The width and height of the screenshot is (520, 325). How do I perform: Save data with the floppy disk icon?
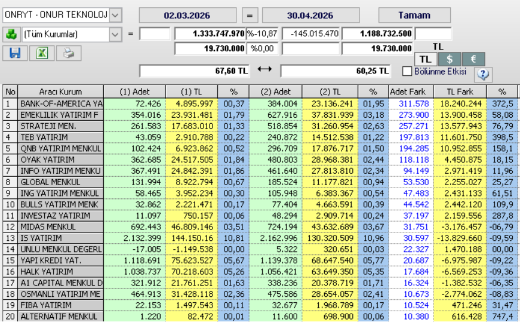(x=15, y=53)
